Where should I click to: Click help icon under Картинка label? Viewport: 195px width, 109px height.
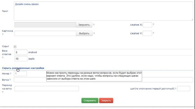click(3, 34)
